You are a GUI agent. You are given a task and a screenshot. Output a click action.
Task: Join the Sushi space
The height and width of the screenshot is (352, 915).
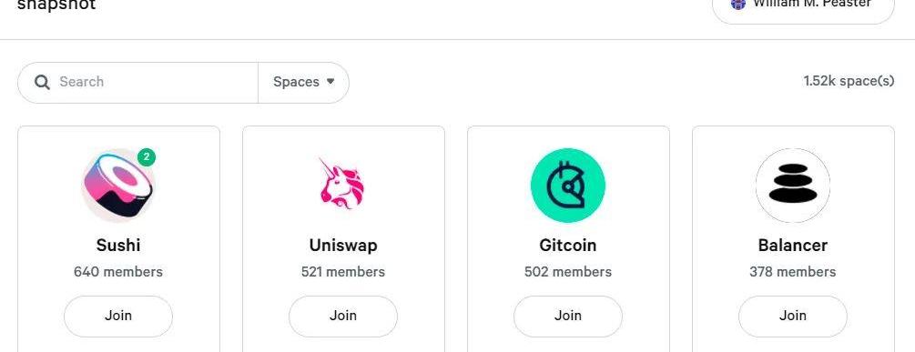[x=118, y=316]
